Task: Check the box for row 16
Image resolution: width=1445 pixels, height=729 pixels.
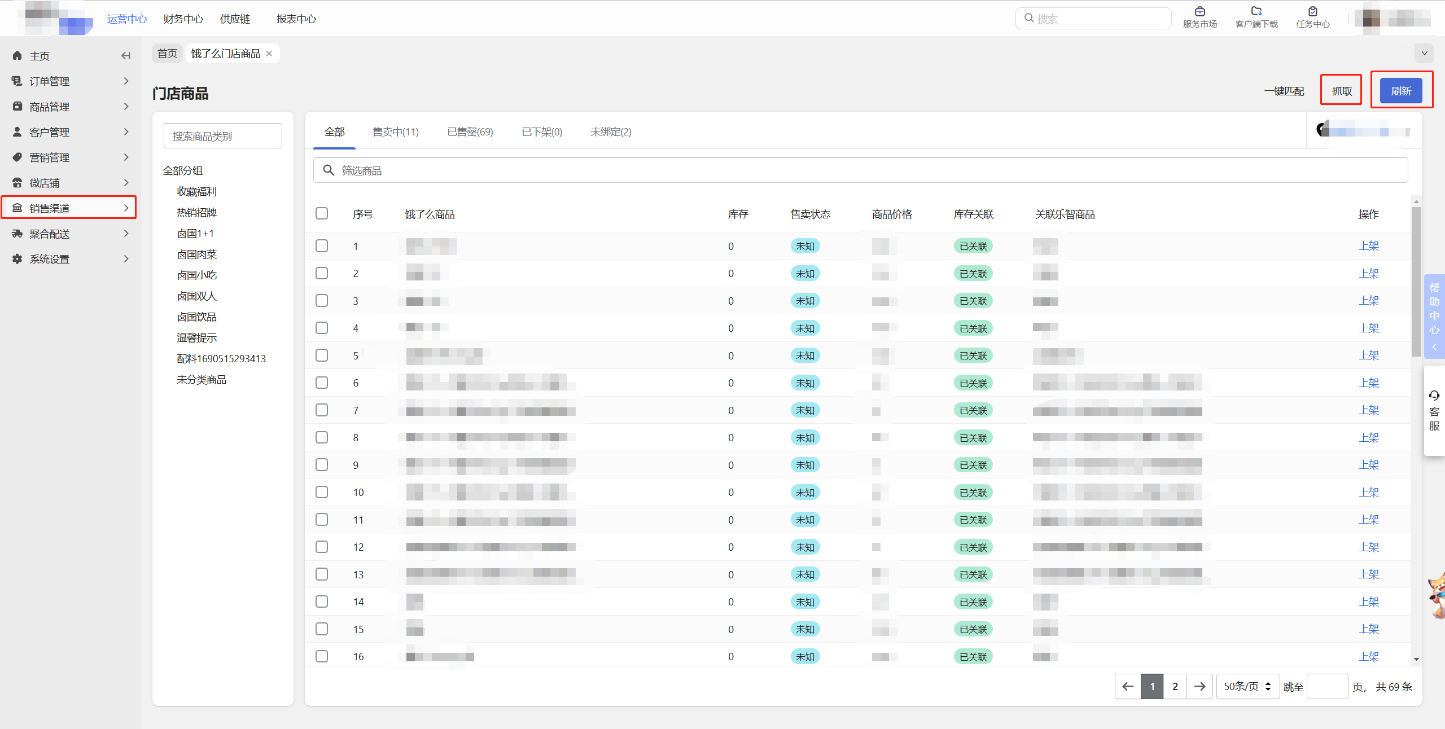Action: [322, 656]
